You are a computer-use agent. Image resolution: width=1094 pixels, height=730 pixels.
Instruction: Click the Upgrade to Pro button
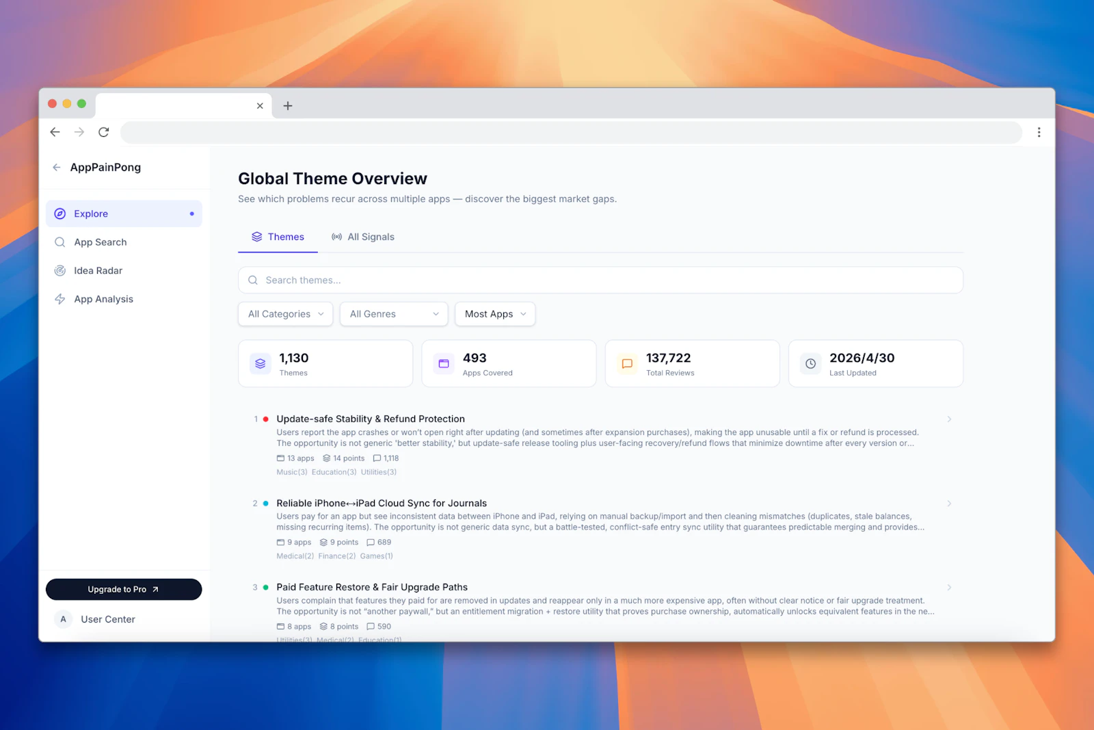[124, 589]
